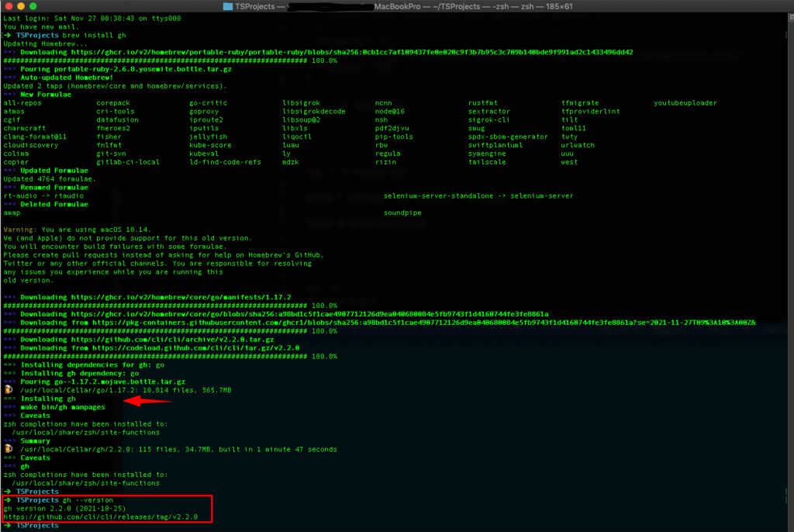Click 'tailscale' formula name

pyautogui.click(x=487, y=162)
